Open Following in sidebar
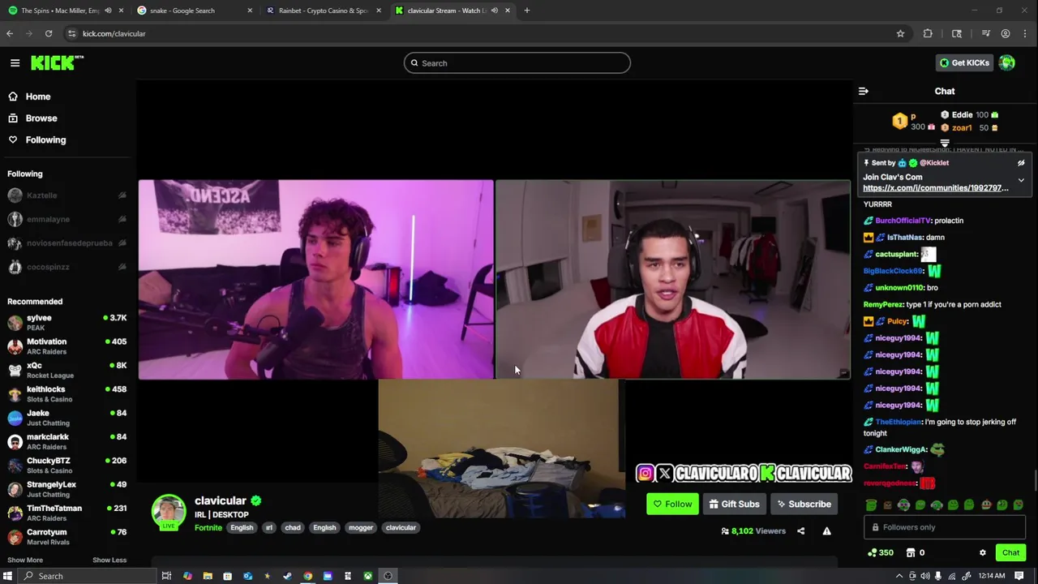The height and width of the screenshot is (584, 1038). point(45,140)
